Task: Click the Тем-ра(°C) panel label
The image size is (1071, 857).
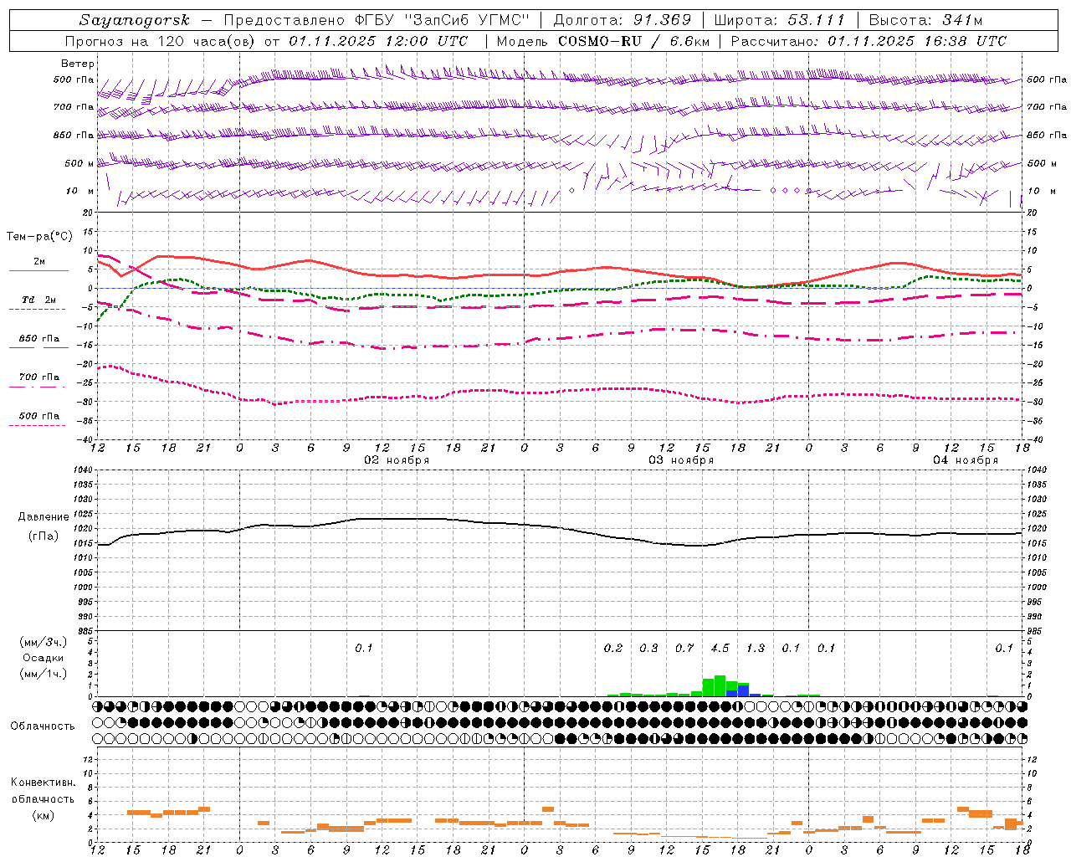Action: pos(39,237)
